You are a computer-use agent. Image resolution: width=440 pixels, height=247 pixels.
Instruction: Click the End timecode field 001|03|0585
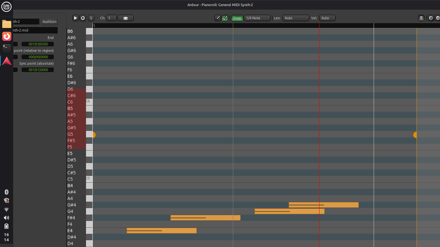(38, 44)
